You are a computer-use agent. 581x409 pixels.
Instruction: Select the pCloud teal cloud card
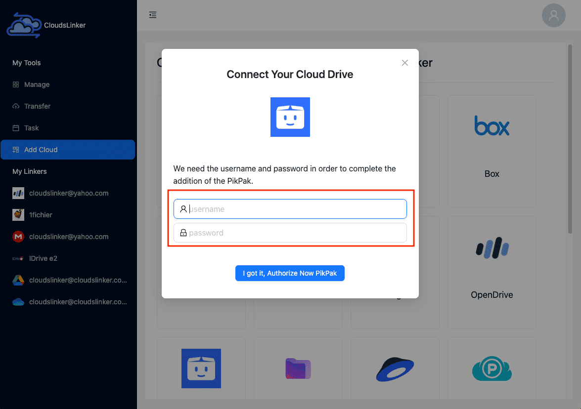point(492,368)
